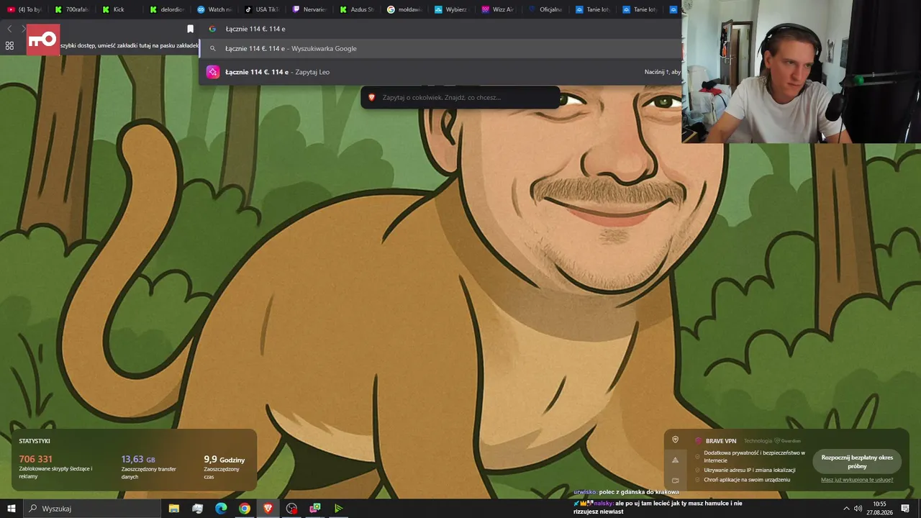The image size is (921, 518).
Task: Open the grid menu icon under back arrow
Action: coord(9,45)
